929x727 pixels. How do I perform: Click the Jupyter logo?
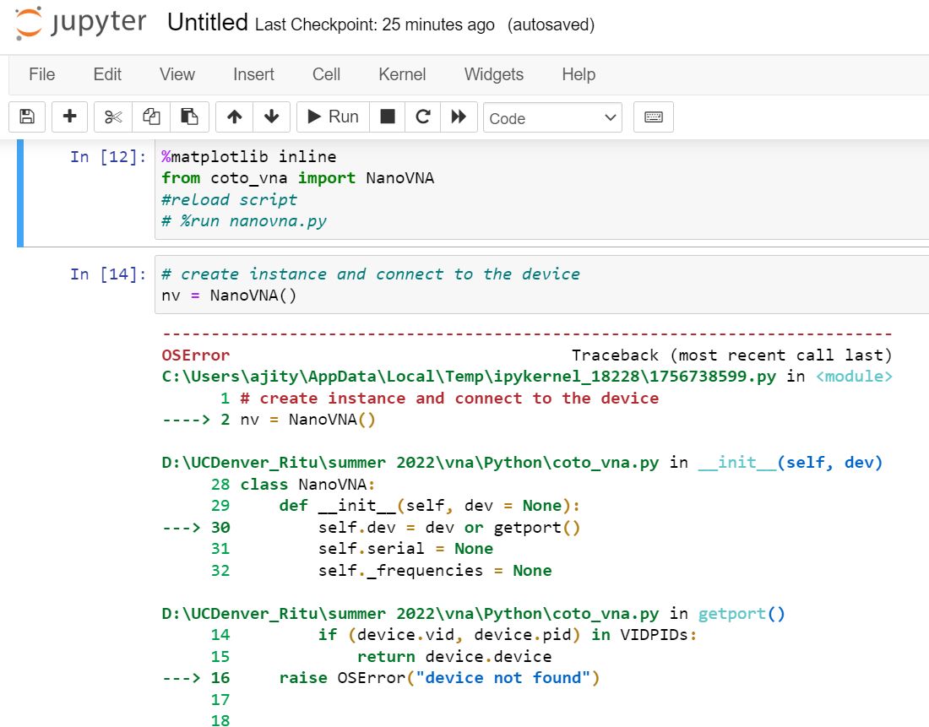point(80,23)
